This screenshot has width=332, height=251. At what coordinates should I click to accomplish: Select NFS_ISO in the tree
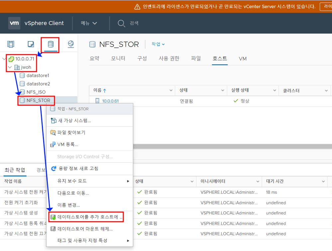pyautogui.click(x=36, y=92)
